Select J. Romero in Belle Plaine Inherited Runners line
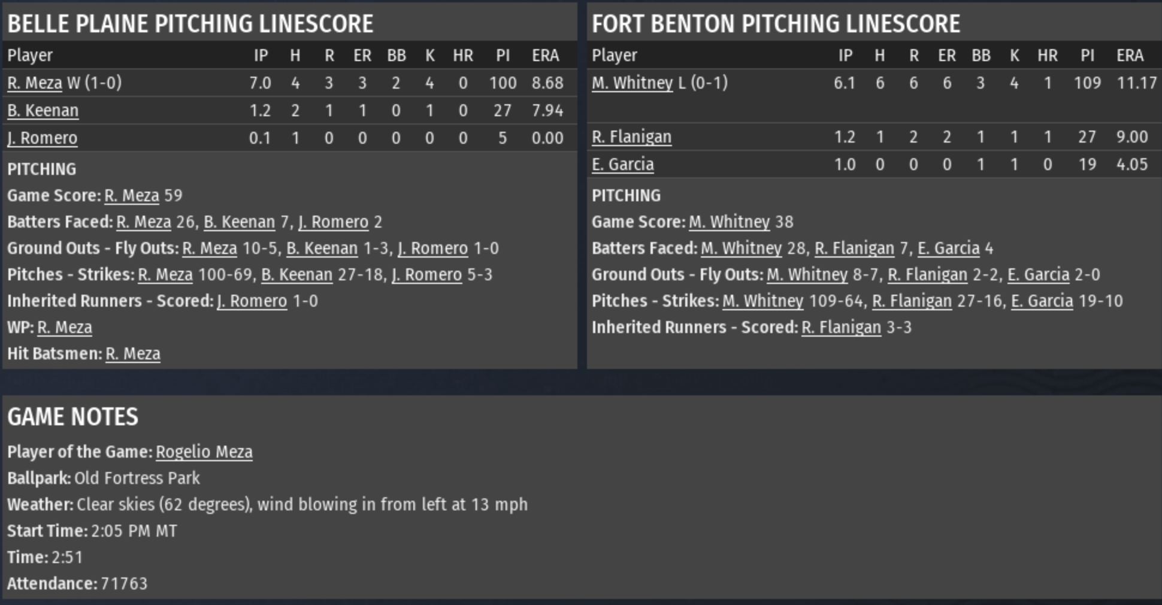Image resolution: width=1162 pixels, height=605 pixels. tap(252, 301)
